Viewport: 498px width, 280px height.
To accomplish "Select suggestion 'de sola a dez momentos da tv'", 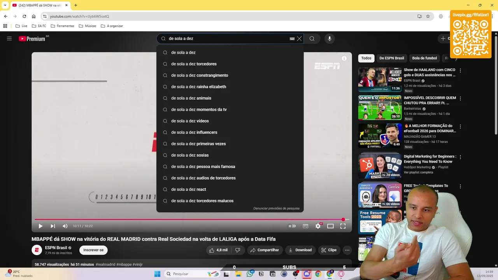I will pos(230,109).
